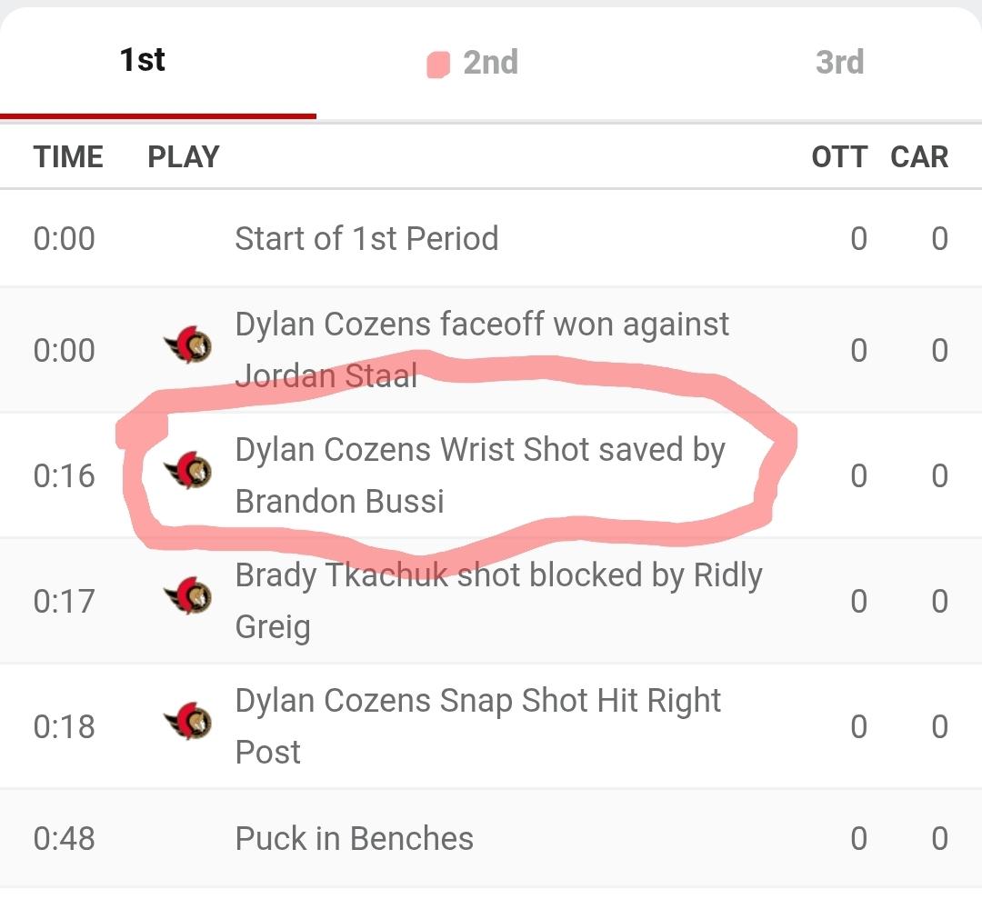Click the OTT score column header
This screenshot has height=899, width=982.
pyautogui.click(x=839, y=156)
